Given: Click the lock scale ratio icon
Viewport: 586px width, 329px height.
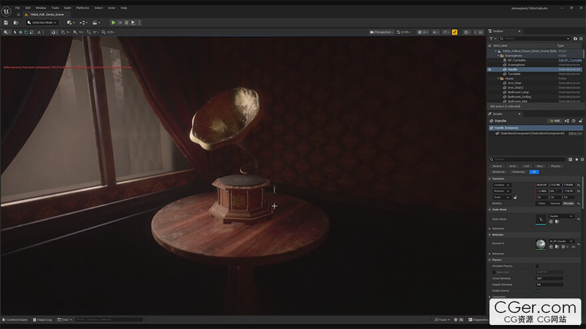Looking at the screenshot, I should coord(515,197).
